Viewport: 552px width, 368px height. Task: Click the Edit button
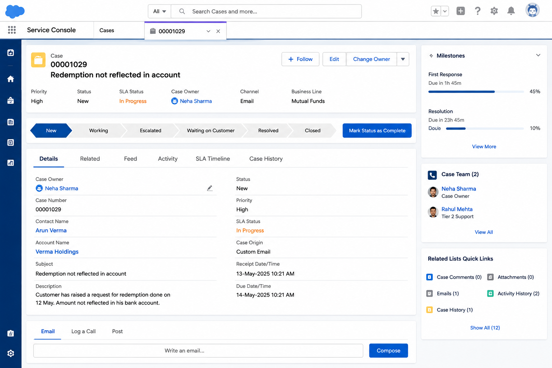tap(334, 59)
